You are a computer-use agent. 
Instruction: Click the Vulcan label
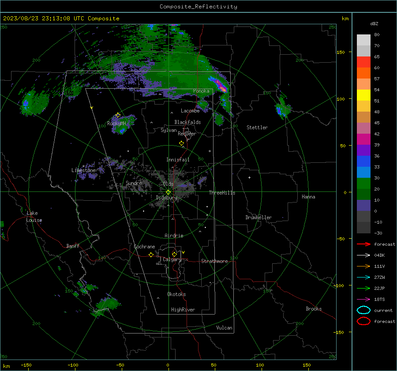point(224,328)
